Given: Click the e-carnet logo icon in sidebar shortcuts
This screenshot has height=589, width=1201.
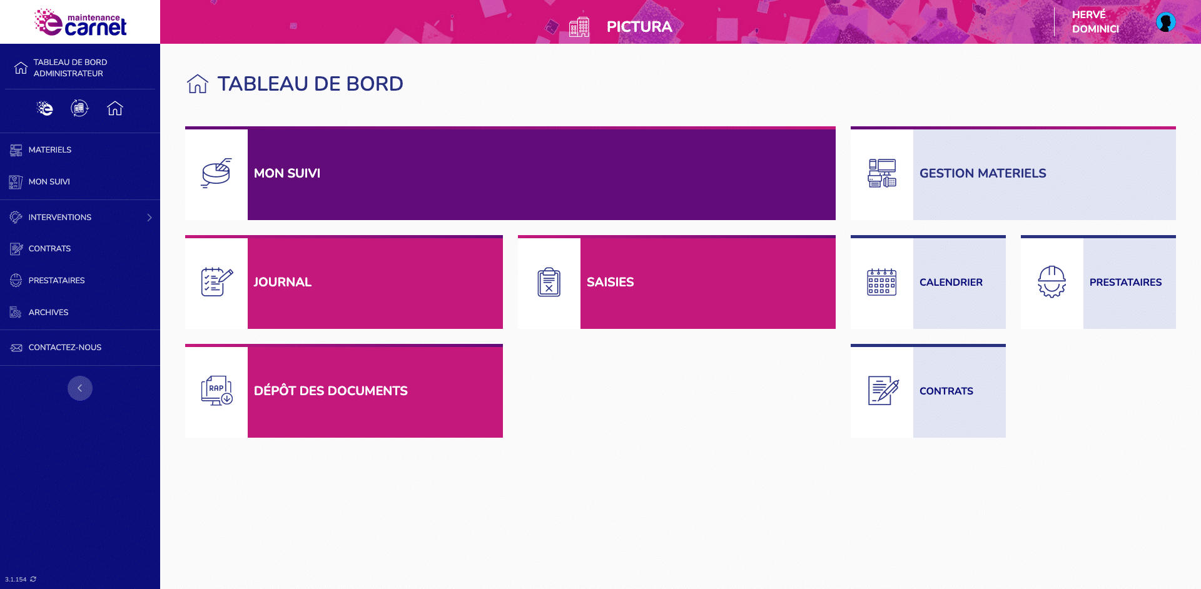Looking at the screenshot, I should (x=45, y=108).
